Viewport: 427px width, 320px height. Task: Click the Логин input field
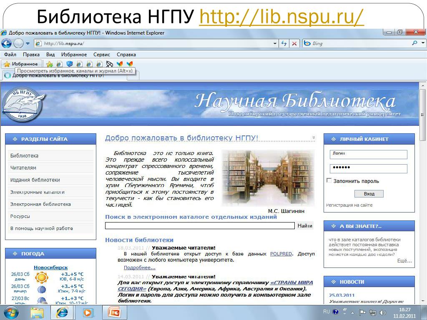369,154
